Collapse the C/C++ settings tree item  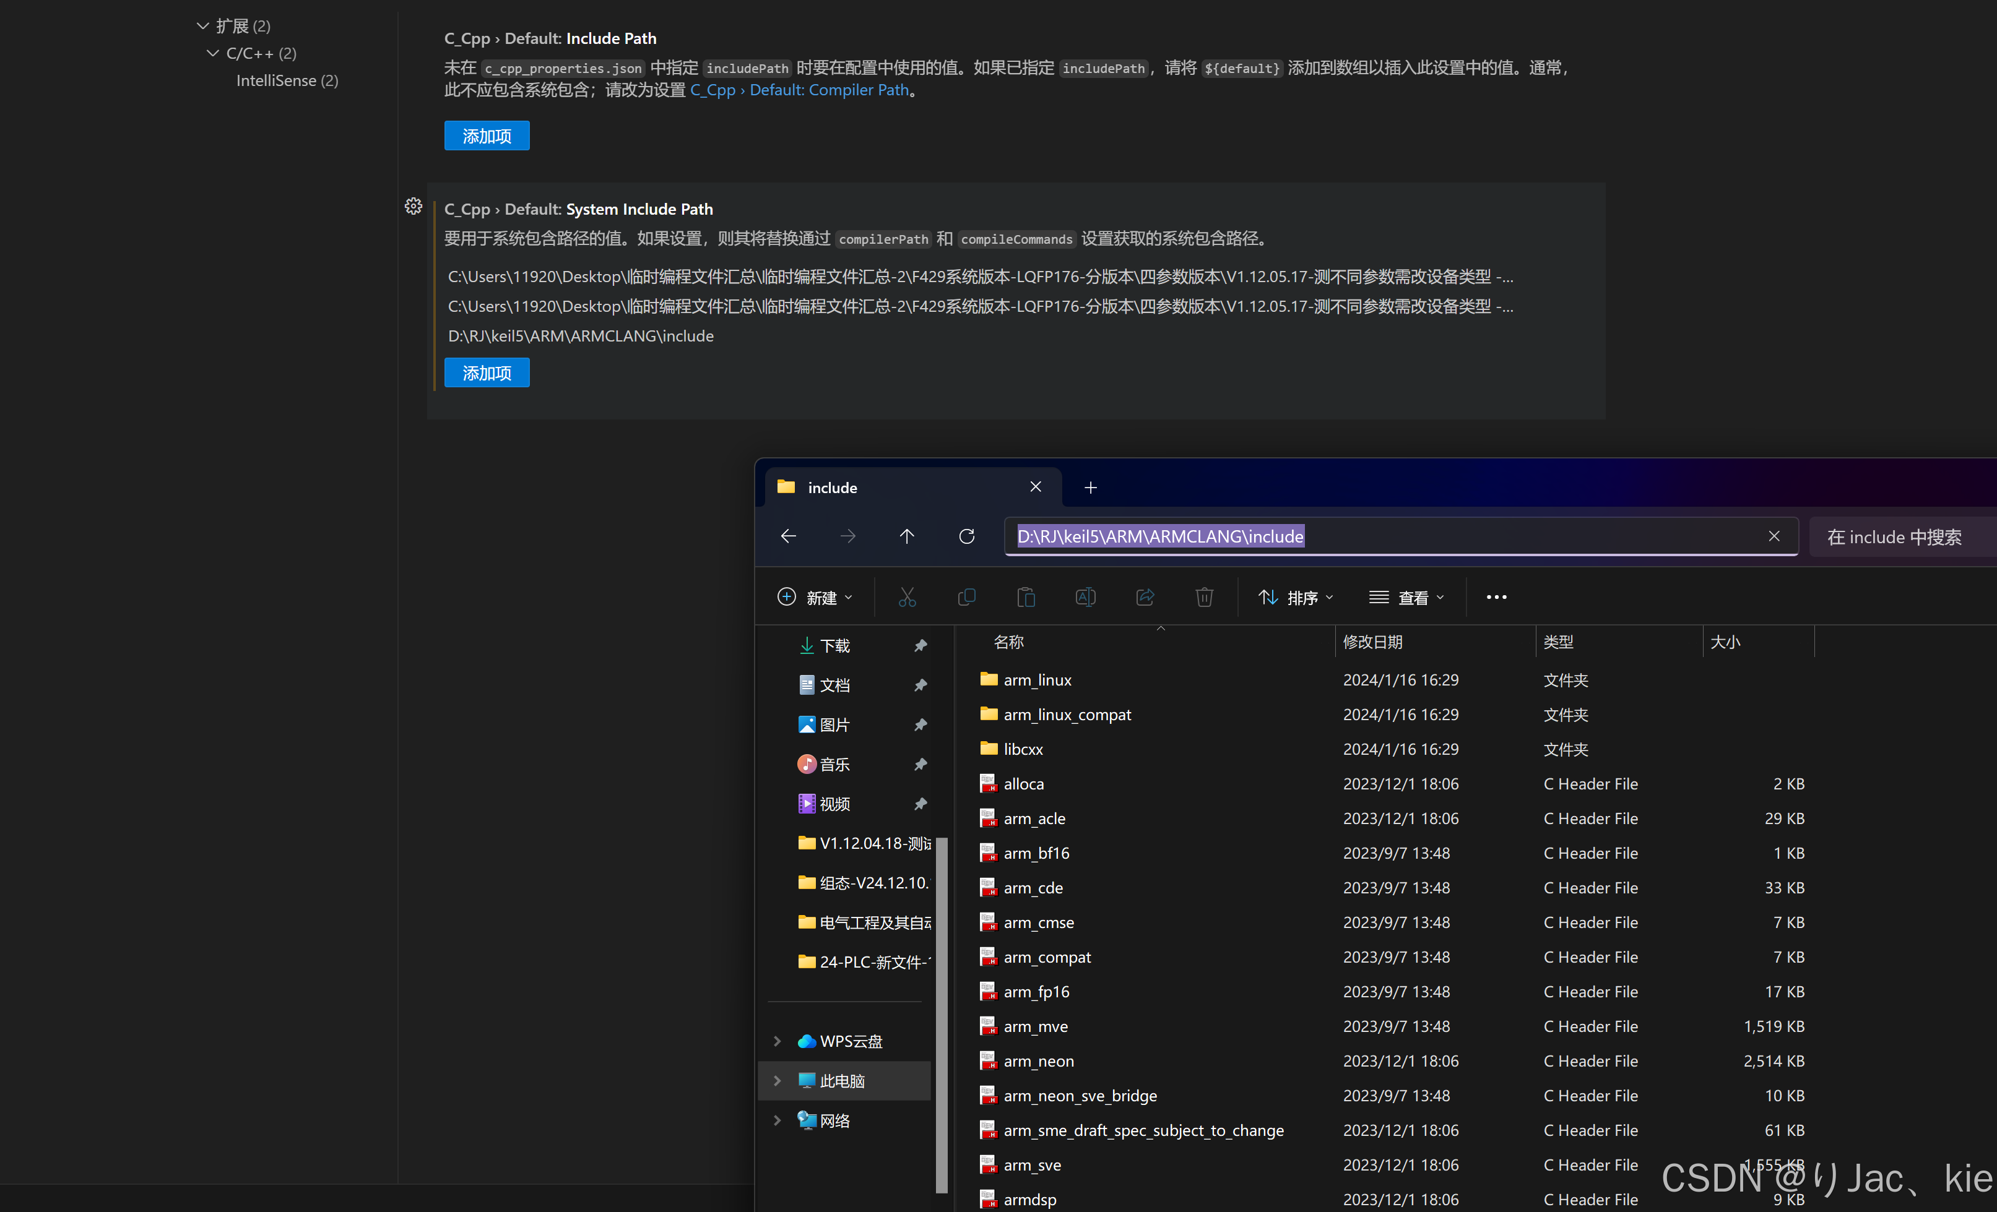[212, 53]
